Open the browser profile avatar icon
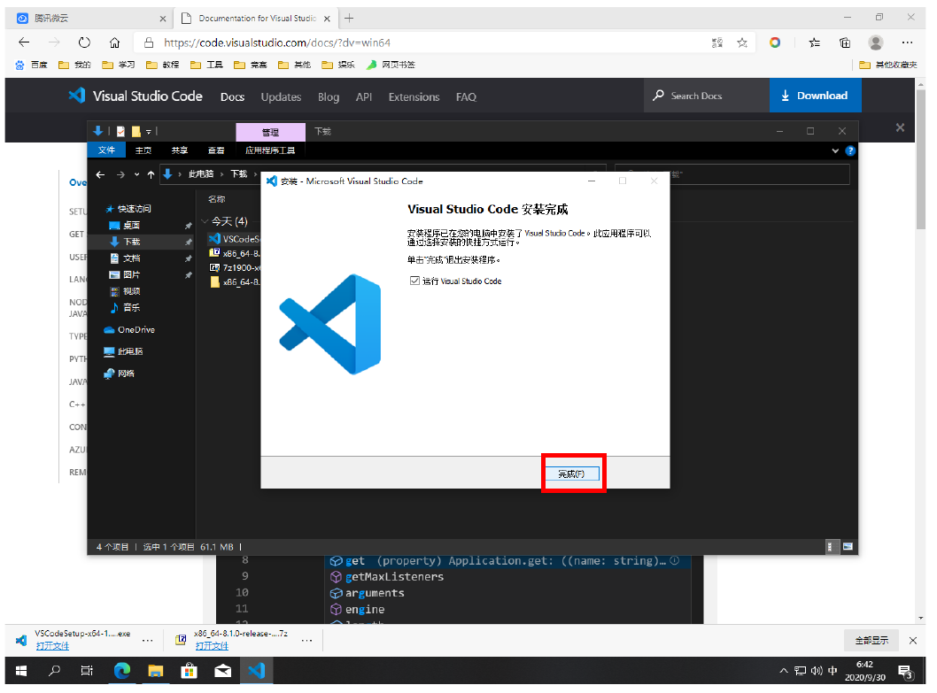 tap(875, 42)
